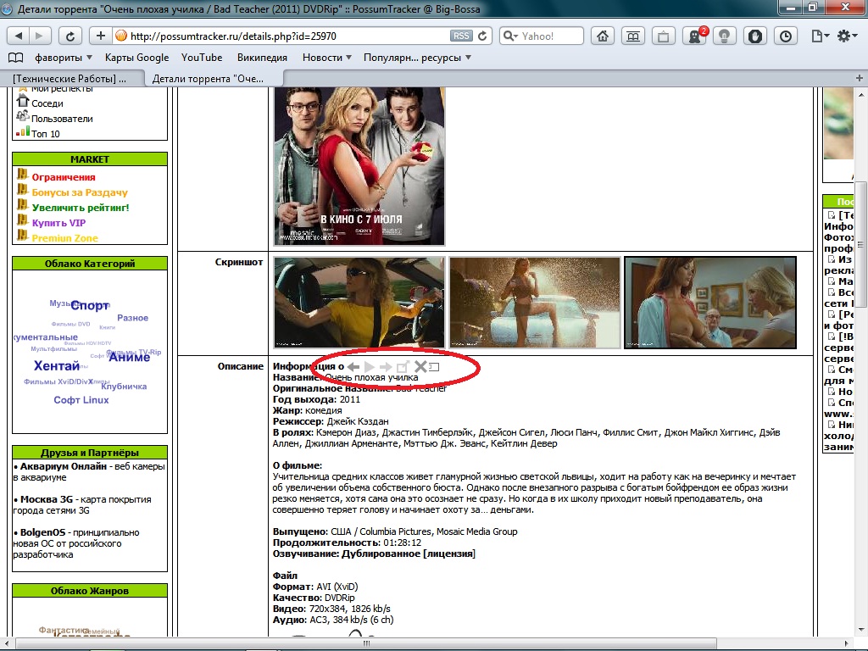
Task: Click the scroll-down arrow of page scrollbar
Action: coord(860,631)
